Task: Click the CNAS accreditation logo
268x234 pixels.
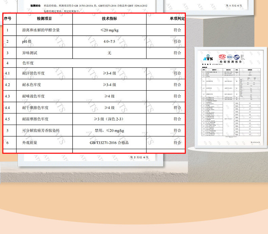Action: pos(237,57)
